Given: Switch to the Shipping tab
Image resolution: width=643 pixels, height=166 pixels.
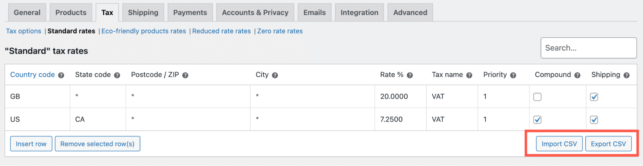Looking at the screenshot, I should coord(143,12).
